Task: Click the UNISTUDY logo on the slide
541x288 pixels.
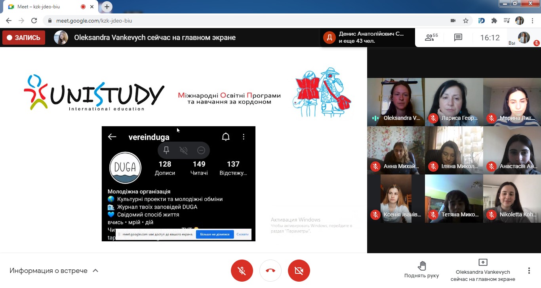Action: coord(94,93)
